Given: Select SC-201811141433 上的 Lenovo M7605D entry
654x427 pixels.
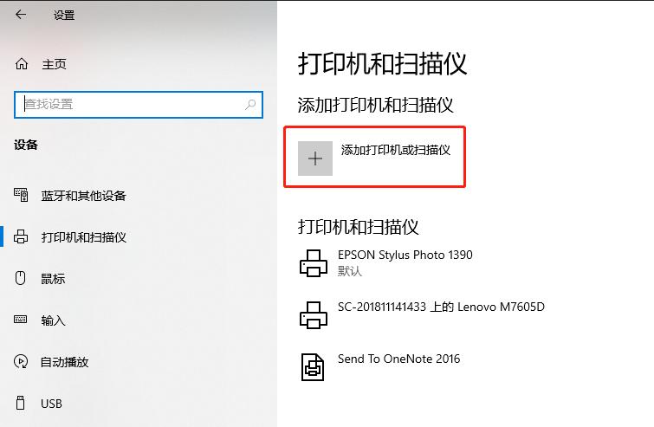Looking at the screenshot, I should click(x=441, y=307).
